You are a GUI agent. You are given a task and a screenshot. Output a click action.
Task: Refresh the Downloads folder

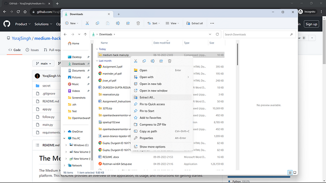tap(217, 34)
